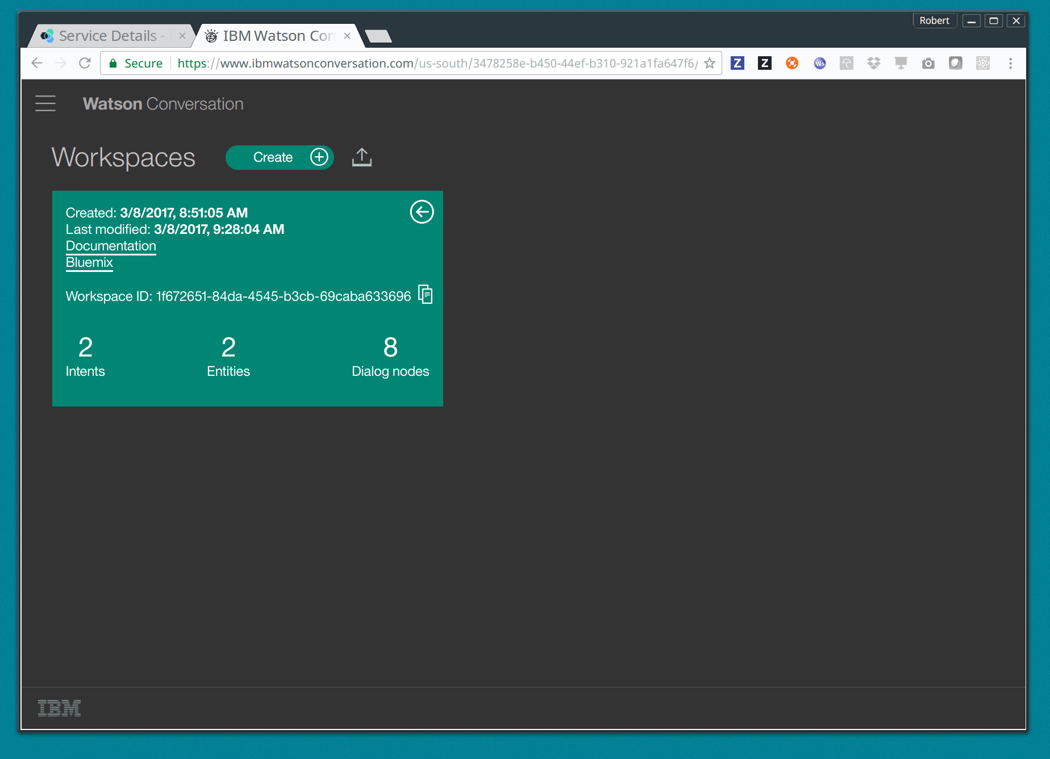Click the Workspace ID text
Image resolution: width=1050 pixels, height=759 pixels.
[x=238, y=296]
